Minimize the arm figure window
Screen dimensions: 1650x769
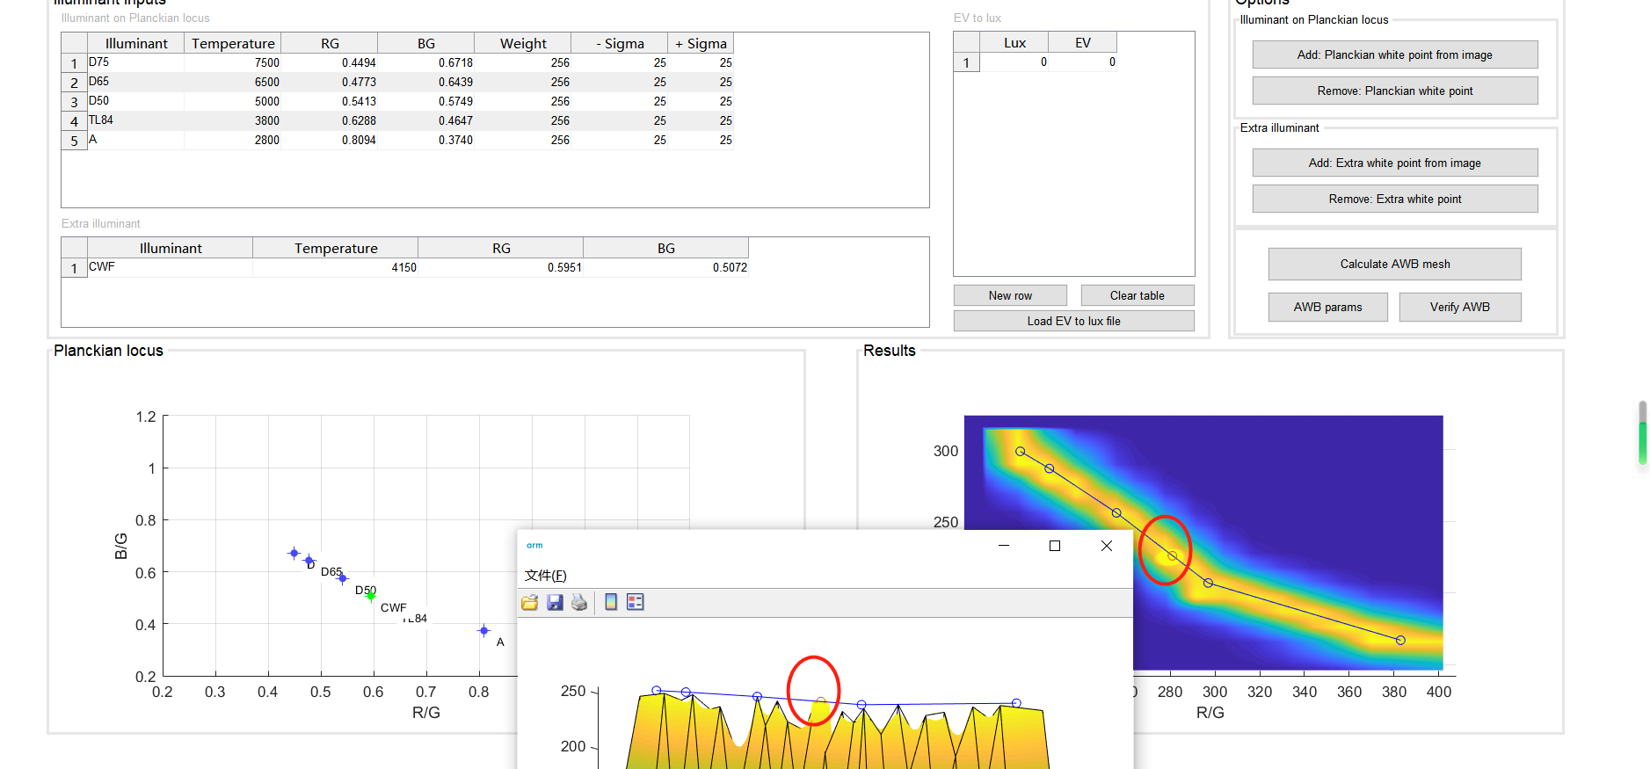[1004, 546]
